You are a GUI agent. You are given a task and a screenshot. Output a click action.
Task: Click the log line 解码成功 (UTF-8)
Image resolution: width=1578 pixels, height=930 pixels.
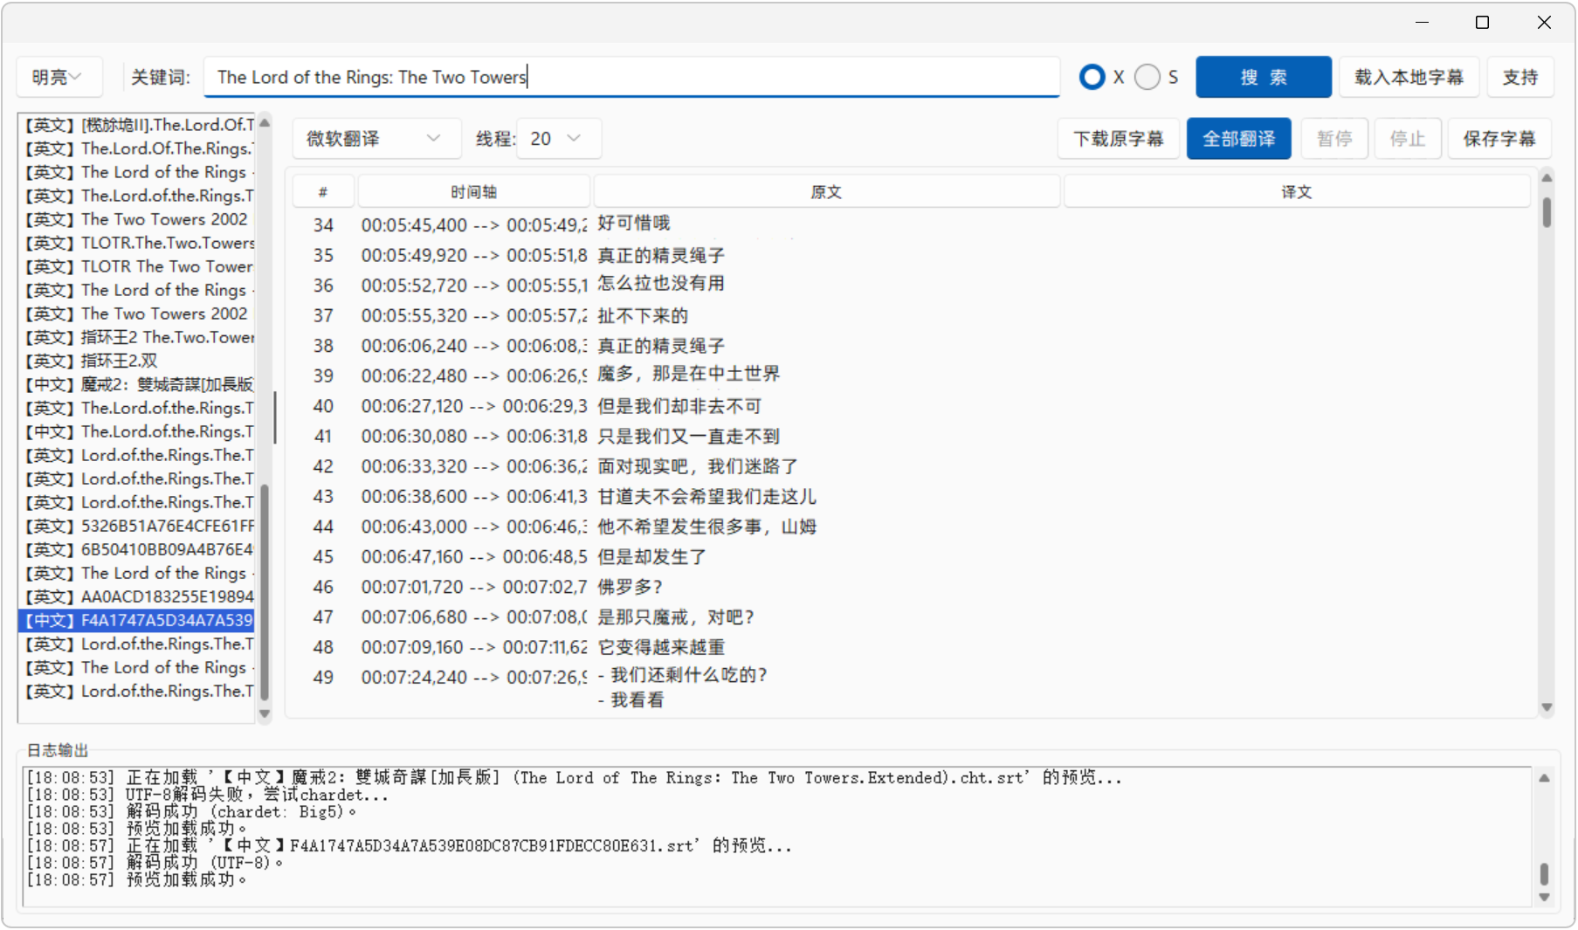coord(155,863)
